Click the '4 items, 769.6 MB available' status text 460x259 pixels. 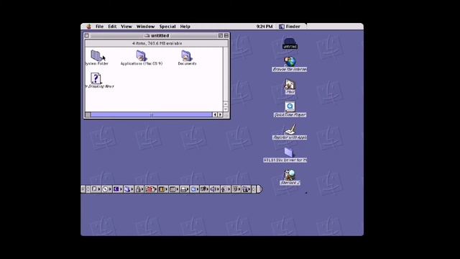157,43
